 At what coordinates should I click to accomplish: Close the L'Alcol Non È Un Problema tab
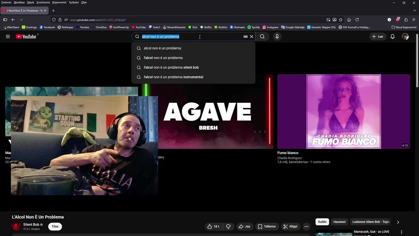point(45,10)
